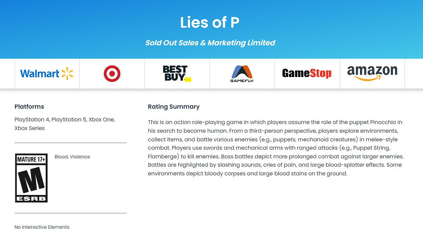Screen dimensions: 423x241
Task: Click the Platforms heading
Action: (x=29, y=107)
